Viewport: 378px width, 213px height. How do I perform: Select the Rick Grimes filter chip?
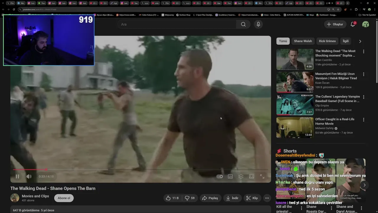[x=327, y=41]
